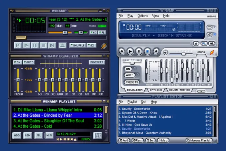This screenshot has width=226, height=151.
Task: Click the lightning bolt logo in classic Winamp
Action: tap(104, 46)
